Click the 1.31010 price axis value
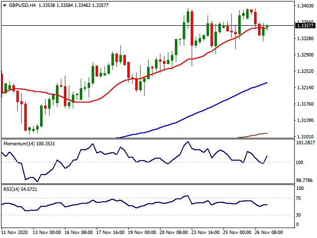This screenshot has width=317, height=238. pos(305,137)
